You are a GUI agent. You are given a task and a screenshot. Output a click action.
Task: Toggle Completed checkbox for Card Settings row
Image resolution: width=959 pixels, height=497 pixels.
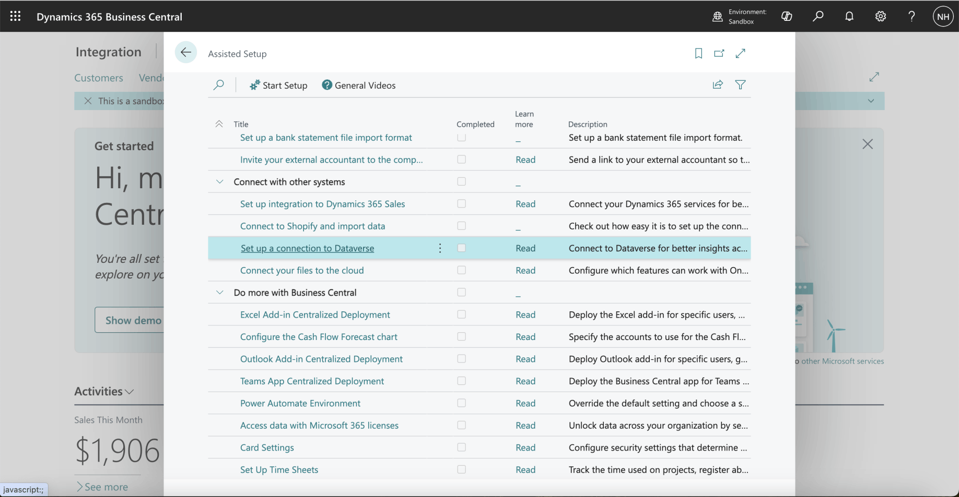[461, 447]
